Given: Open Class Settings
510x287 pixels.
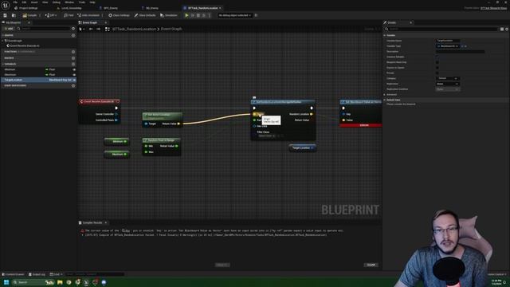Looking at the screenshot, I should click(x=119, y=15).
